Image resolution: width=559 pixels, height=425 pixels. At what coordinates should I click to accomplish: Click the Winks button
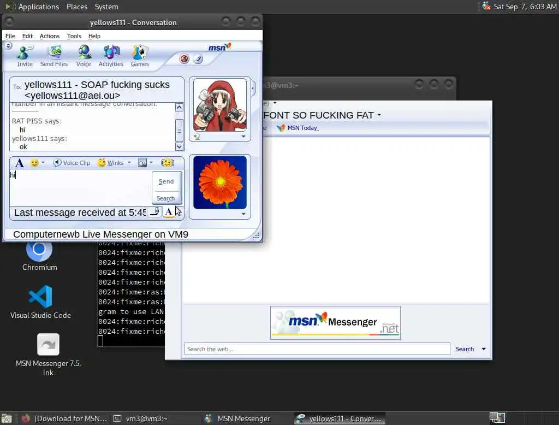pos(111,163)
